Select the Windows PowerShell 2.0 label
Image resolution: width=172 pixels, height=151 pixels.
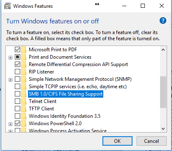pyautogui.click(x=55, y=124)
